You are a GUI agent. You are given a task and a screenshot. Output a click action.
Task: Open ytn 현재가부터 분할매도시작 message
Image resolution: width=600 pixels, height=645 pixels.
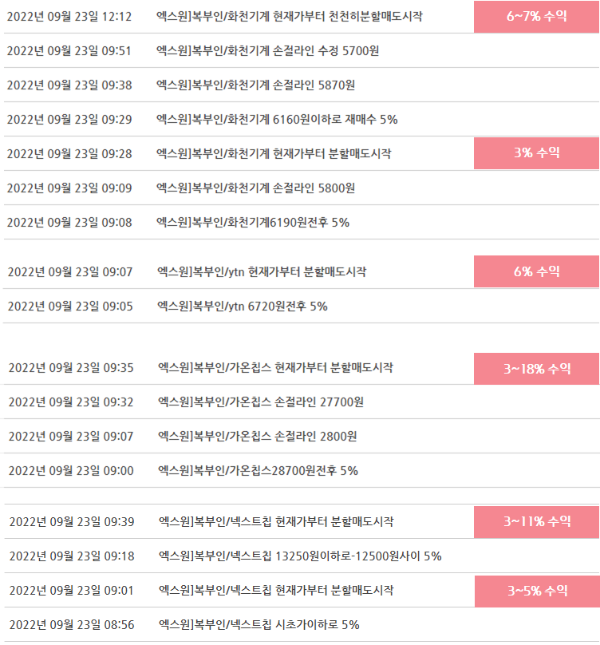pos(262,272)
